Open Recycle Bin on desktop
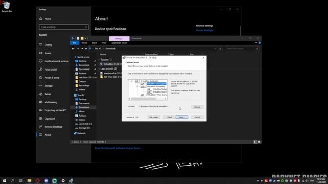328x184 pixels. click(x=7, y=7)
